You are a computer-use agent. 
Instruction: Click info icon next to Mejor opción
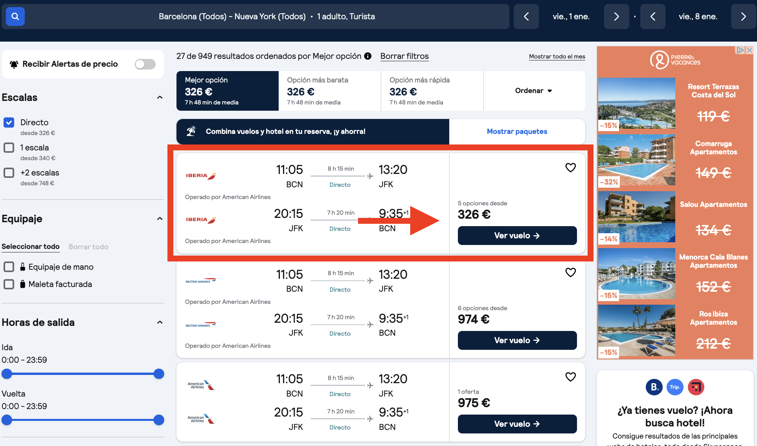tap(368, 56)
